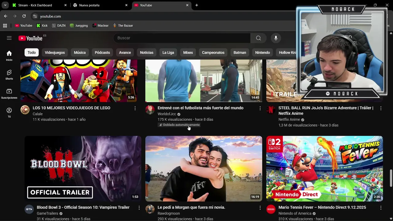Open Shorts from the sidebar
Viewport: 393px width, 221px height.
(x=9, y=75)
